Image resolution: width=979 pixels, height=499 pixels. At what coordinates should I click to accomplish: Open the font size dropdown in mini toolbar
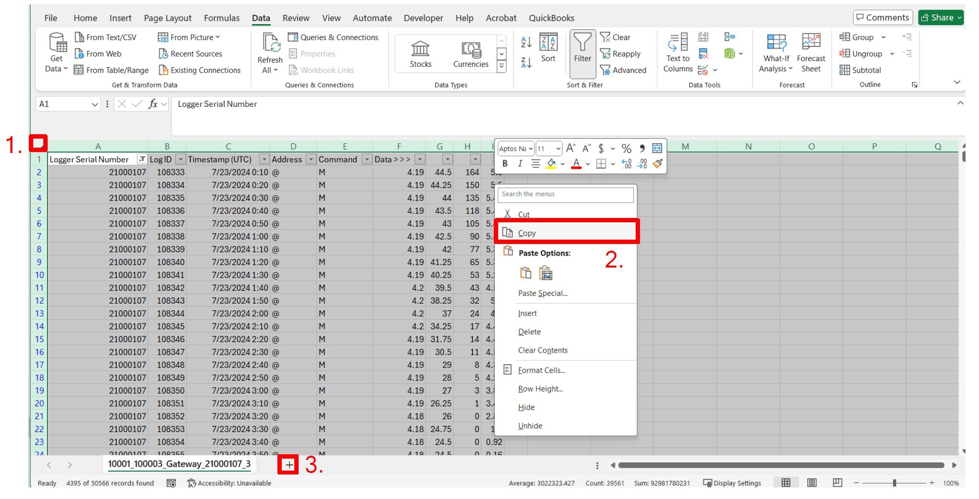tap(558, 149)
